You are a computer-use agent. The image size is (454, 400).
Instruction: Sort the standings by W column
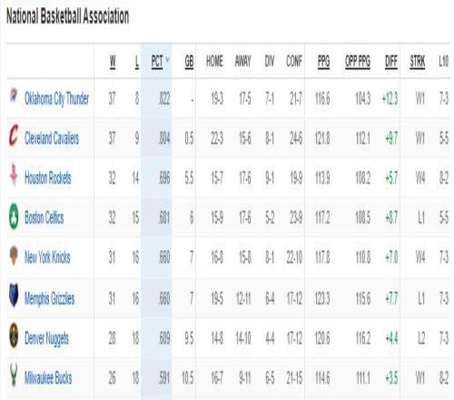tap(113, 62)
